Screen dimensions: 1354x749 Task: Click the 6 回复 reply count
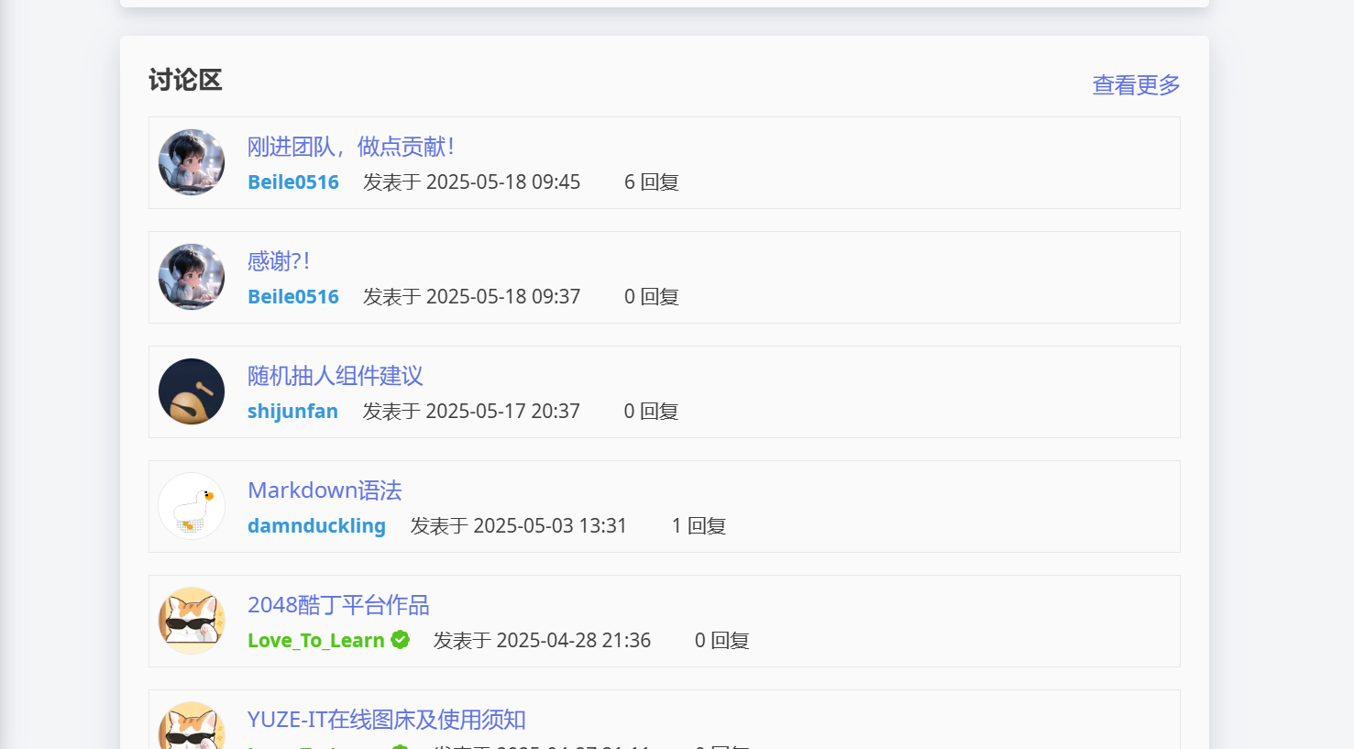[651, 182]
